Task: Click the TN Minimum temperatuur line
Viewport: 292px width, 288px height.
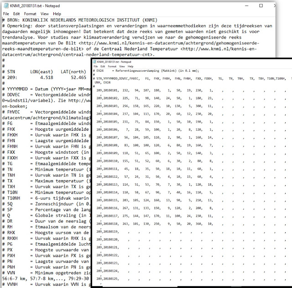Action: pos(47,170)
